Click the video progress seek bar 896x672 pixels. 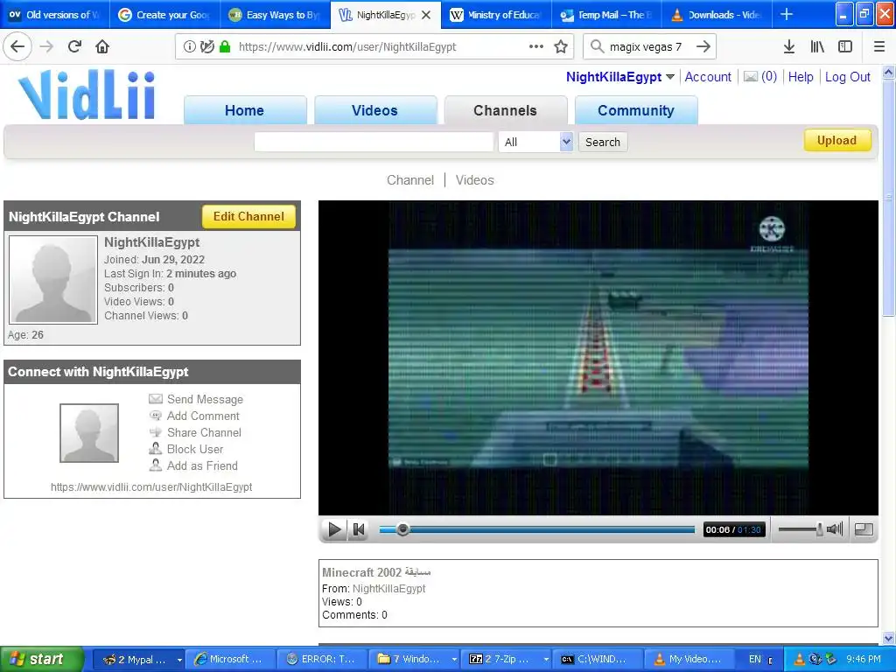537,529
